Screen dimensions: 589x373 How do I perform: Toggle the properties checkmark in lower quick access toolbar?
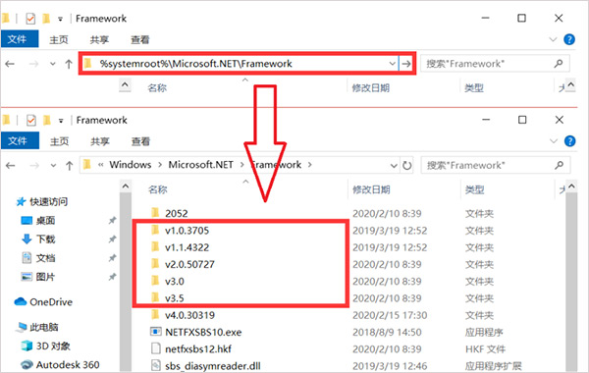click(31, 120)
